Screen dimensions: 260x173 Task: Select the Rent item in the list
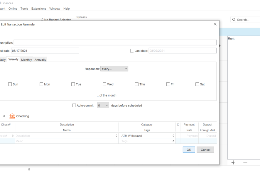coord(231,39)
